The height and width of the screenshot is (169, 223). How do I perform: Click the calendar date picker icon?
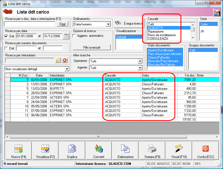[66, 36]
